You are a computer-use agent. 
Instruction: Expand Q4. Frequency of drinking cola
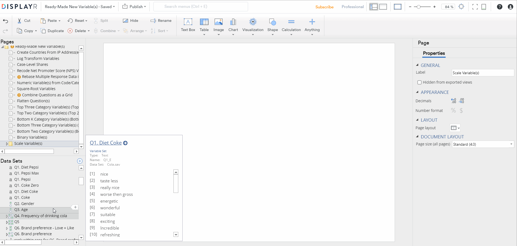[x=7, y=216]
